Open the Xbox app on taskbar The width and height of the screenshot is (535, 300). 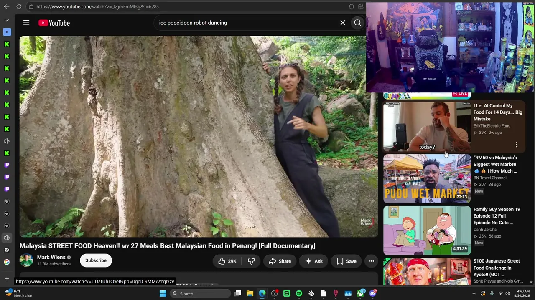point(360,294)
